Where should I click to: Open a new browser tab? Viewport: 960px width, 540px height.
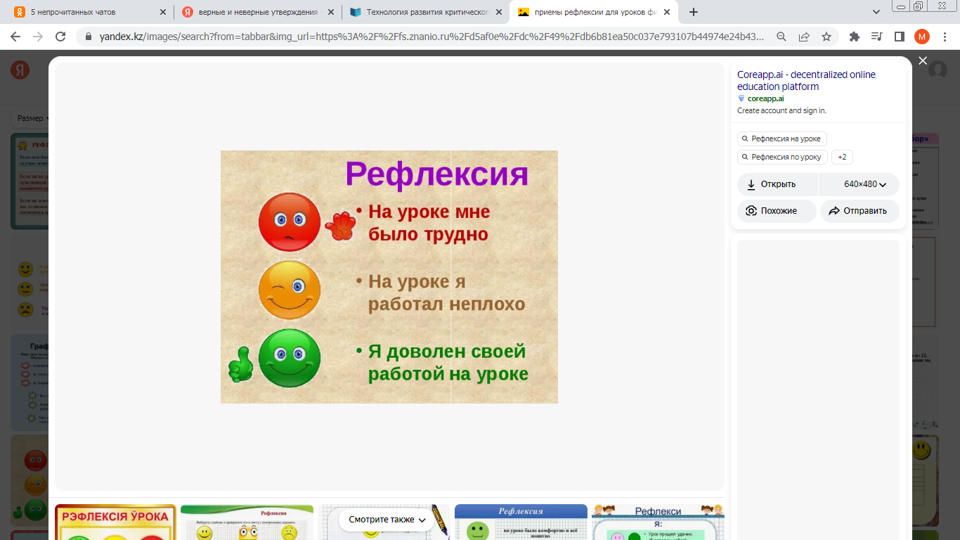click(694, 12)
